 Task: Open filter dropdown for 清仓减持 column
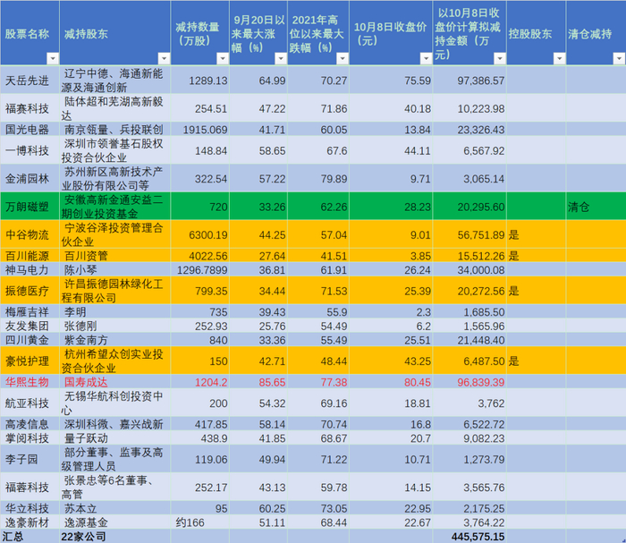pyautogui.click(x=619, y=59)
